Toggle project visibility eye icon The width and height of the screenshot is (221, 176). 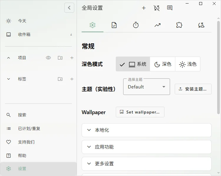click(48, 58)
